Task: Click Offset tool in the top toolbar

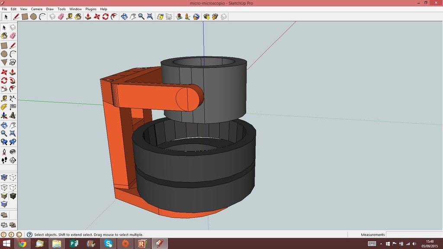Action: coord(114,17)
